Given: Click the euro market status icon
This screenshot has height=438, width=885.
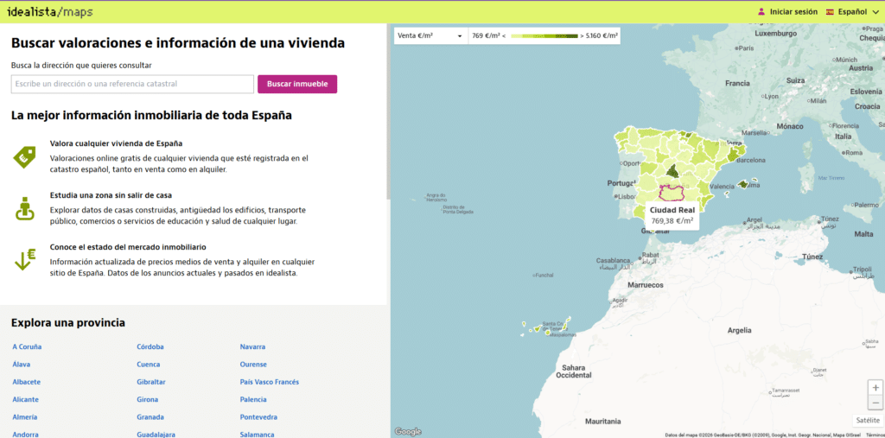Looking at the screenshot, I should 24,260.
